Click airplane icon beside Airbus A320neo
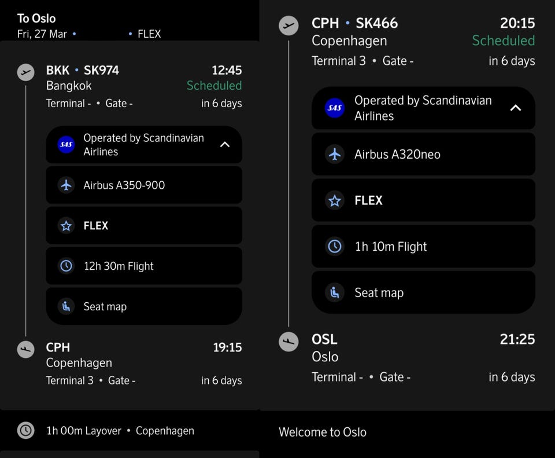 click(335, 154)
